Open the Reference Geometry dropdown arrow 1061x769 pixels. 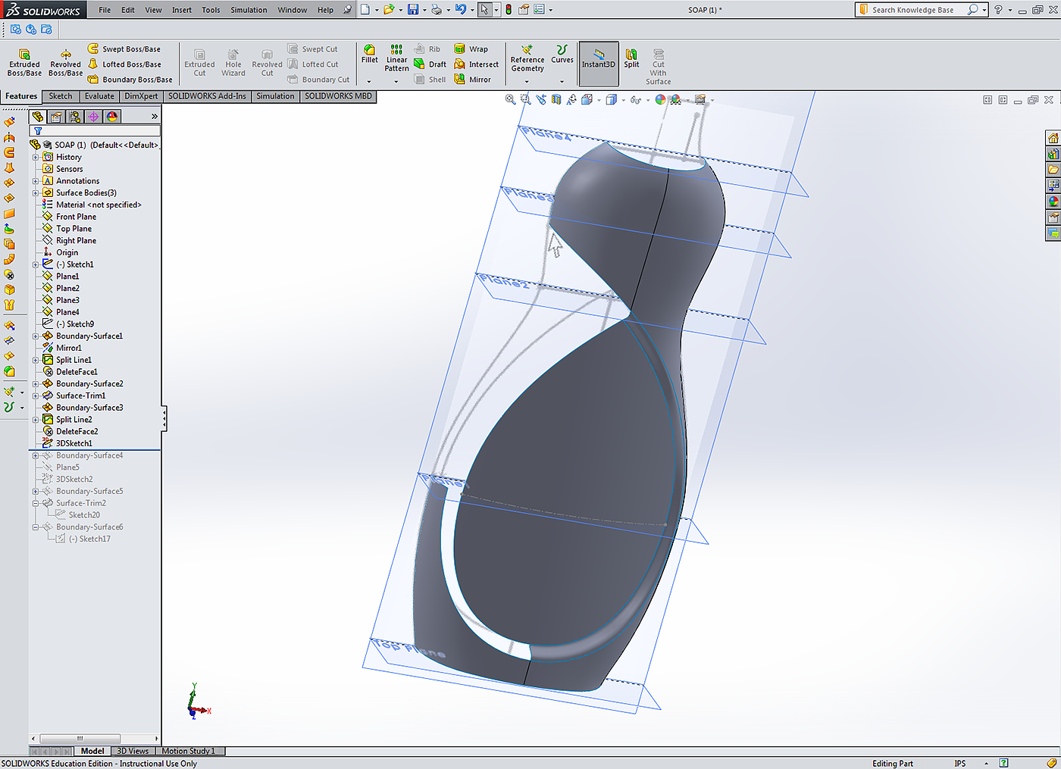pos(527,82)
